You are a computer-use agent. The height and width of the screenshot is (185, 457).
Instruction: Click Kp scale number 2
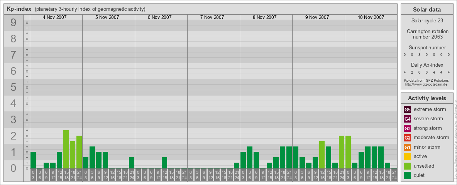pyautogui.click(x=13, y=136)
